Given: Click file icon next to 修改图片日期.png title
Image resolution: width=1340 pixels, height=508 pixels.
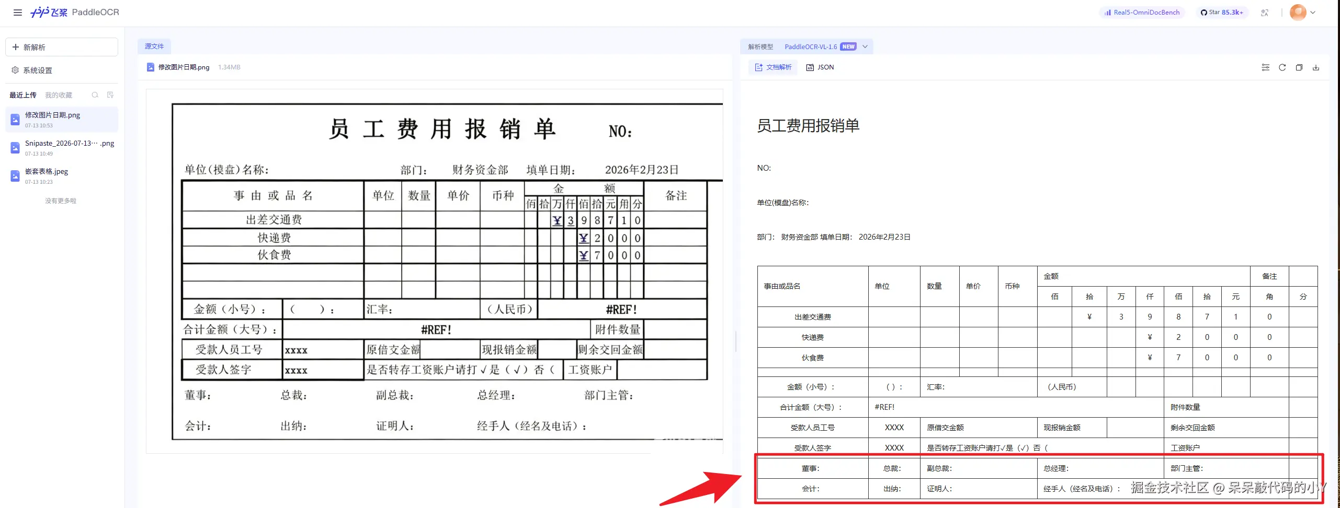Looking at the screenshot, I should pyautogui.click(x=151, y=67).
